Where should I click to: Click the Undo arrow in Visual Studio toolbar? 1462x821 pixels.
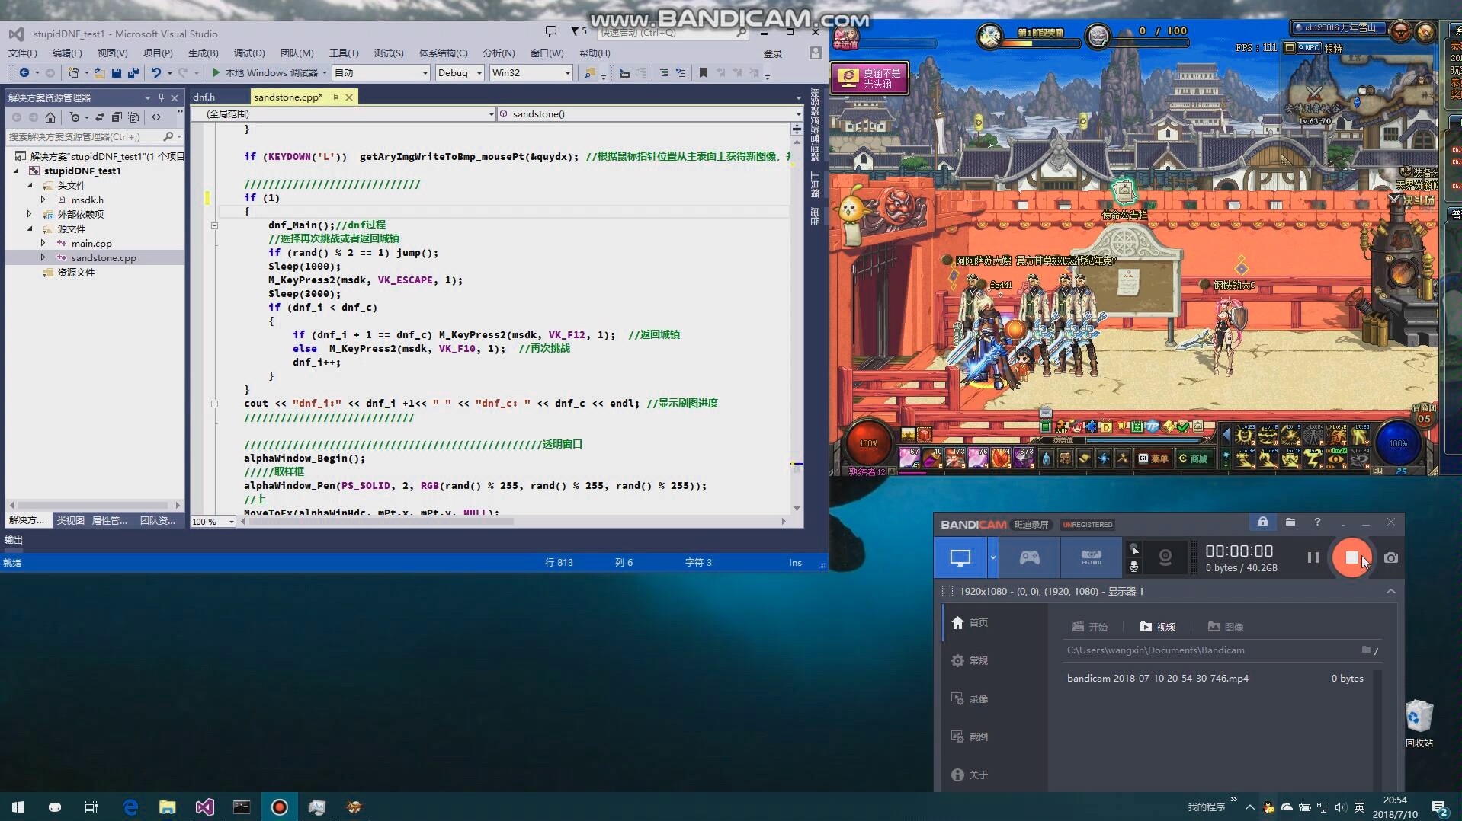pyautogui.click(x=155, y=72)
